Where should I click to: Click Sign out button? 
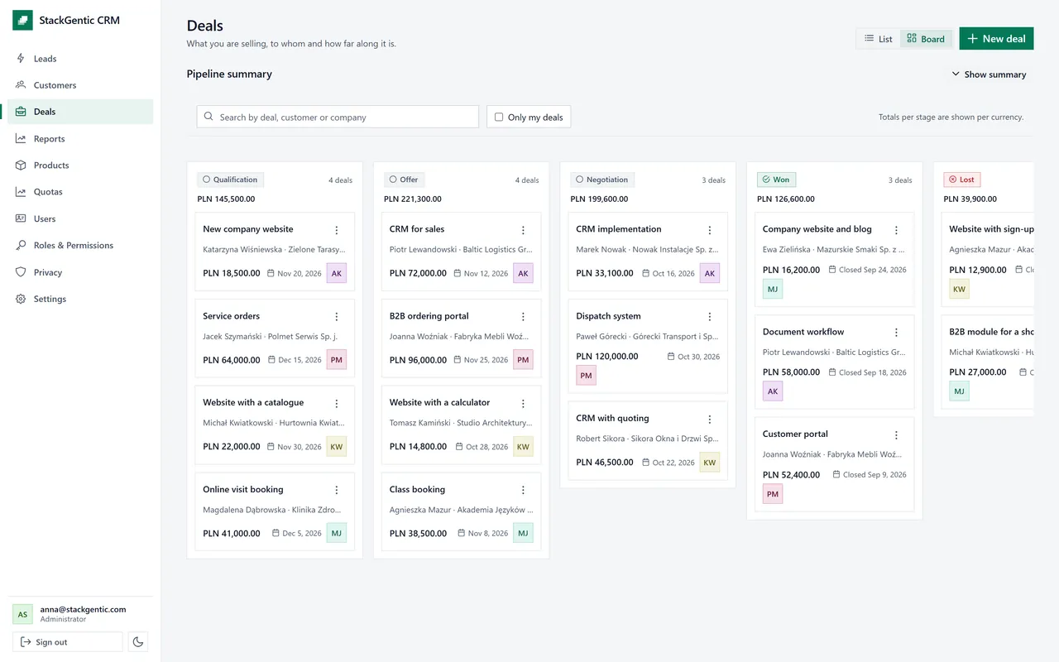pyautogui.click(x=67, y=642)
